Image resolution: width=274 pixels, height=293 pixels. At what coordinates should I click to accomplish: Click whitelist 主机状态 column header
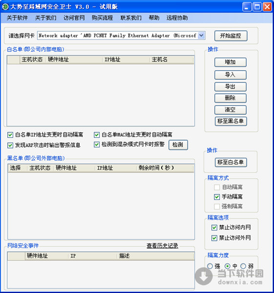33,60
